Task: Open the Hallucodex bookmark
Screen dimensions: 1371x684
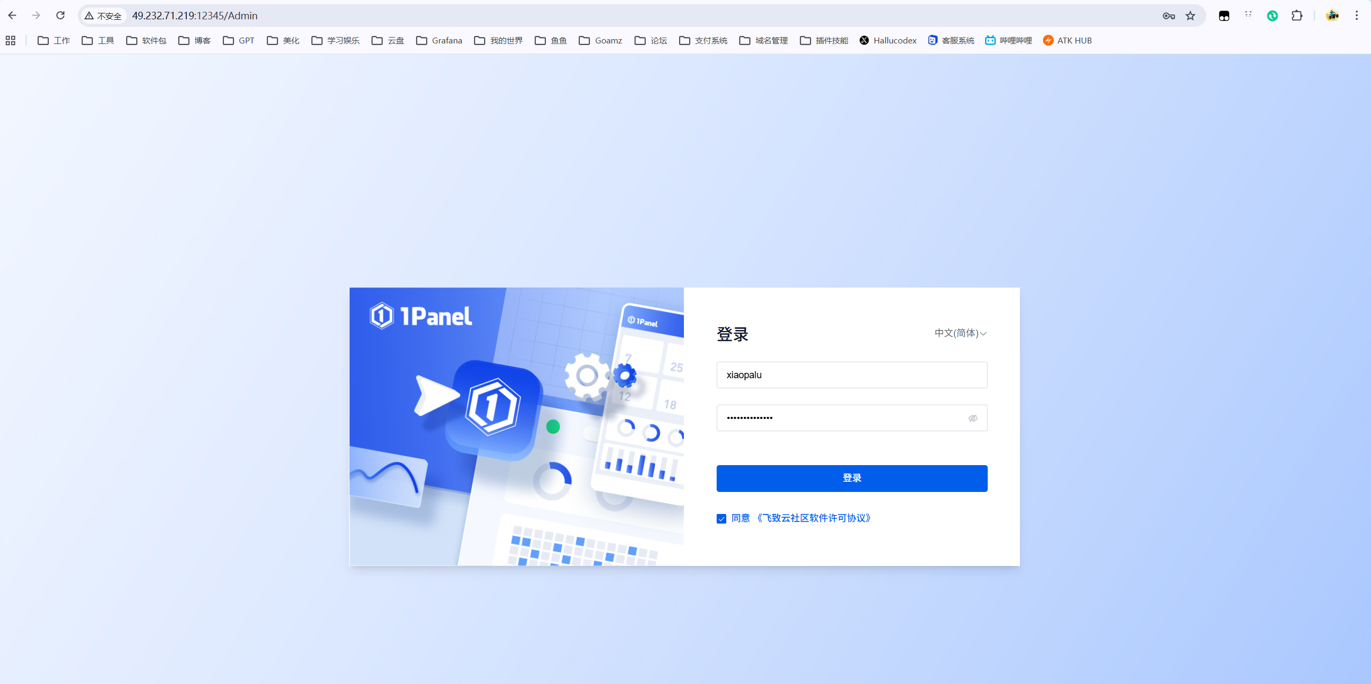Action: point(888,40)
